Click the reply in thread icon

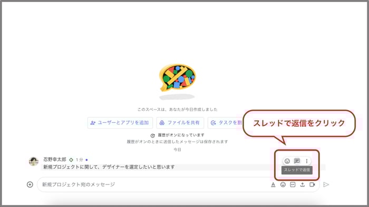click(297, 161)
